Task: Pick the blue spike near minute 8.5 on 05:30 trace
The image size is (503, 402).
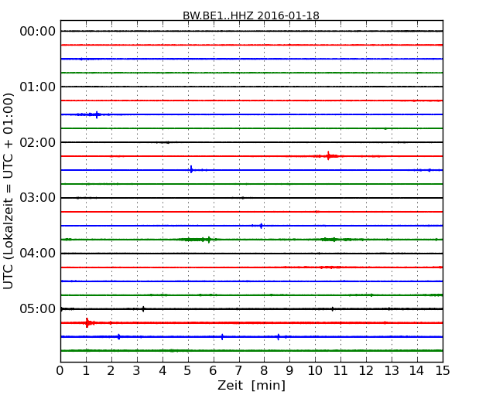Action: pos(278,336)
